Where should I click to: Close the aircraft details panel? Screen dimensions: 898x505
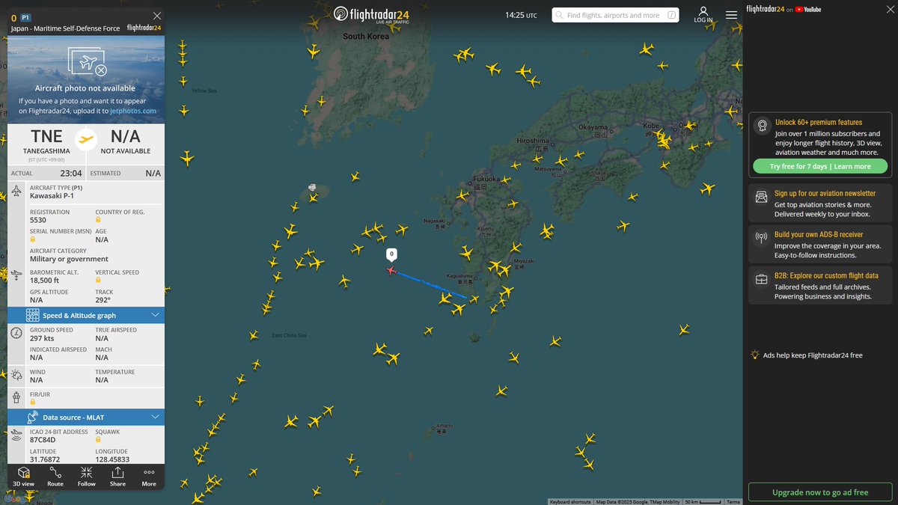coord(156,16)
